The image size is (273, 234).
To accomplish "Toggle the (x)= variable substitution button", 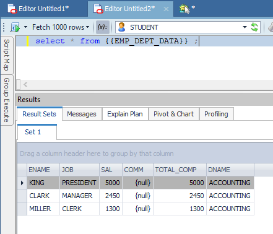I will click(x=103, y=27).
